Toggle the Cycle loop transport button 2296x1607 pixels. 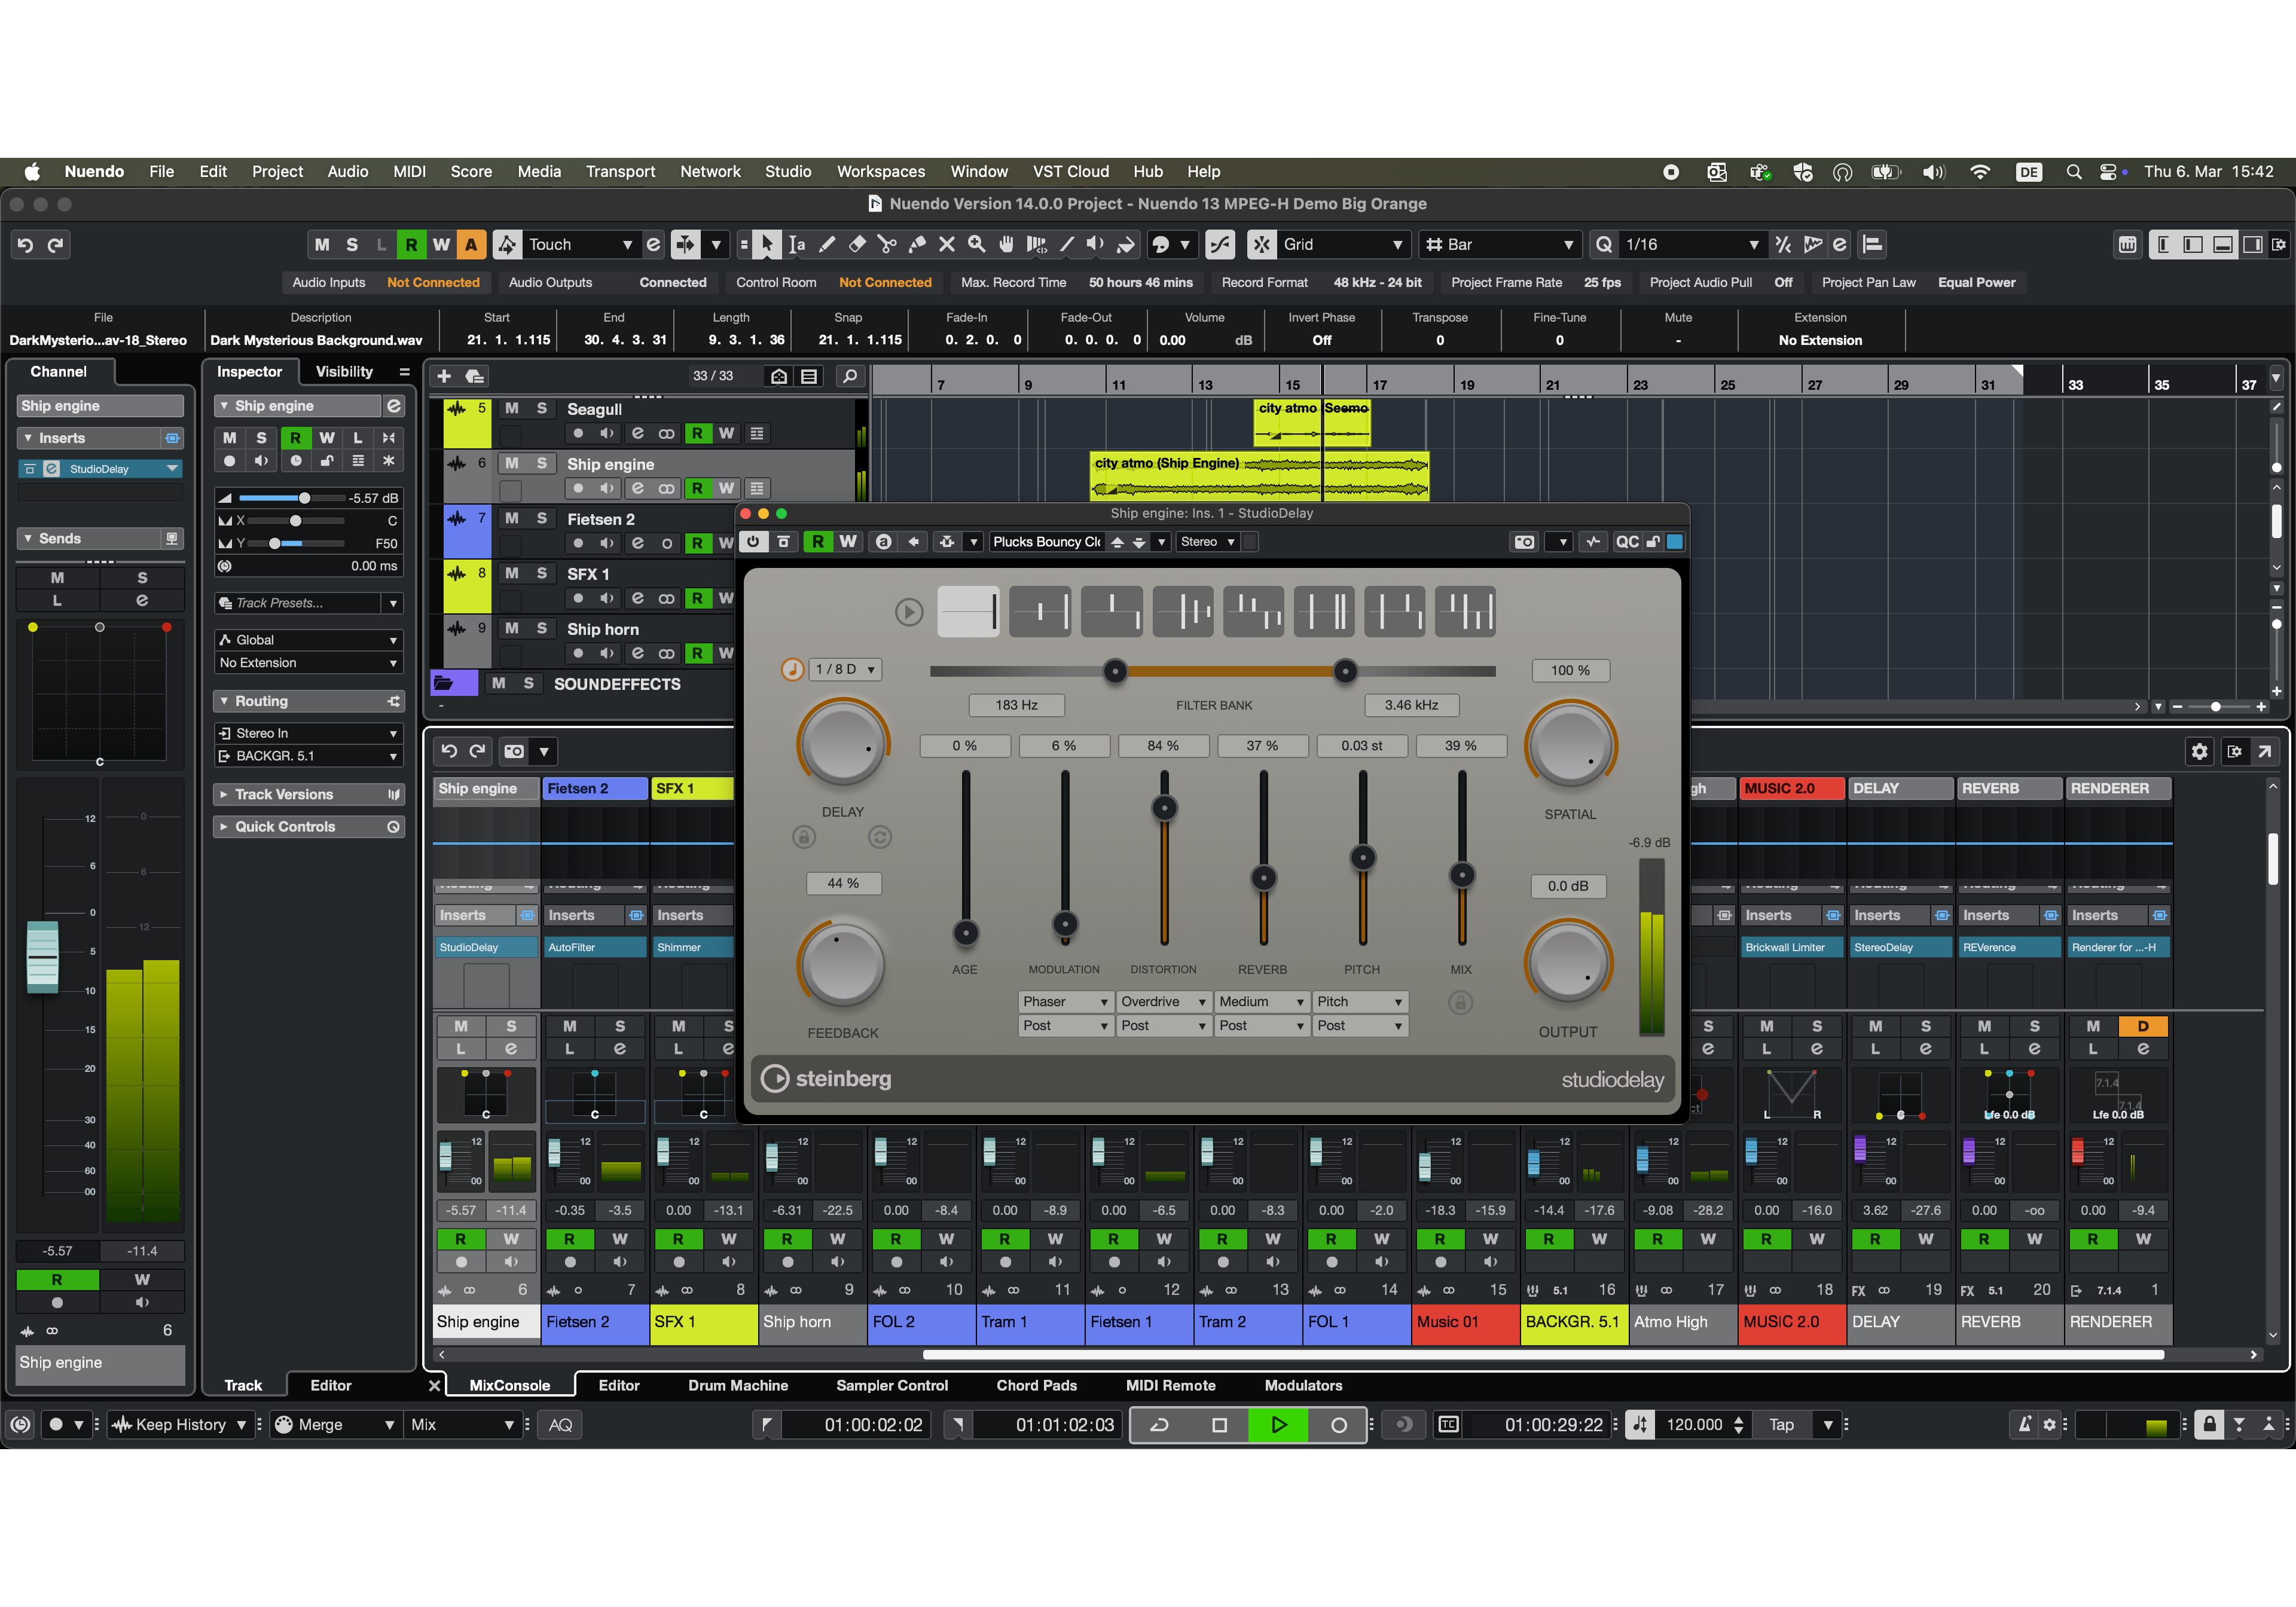[1160, 1425]
